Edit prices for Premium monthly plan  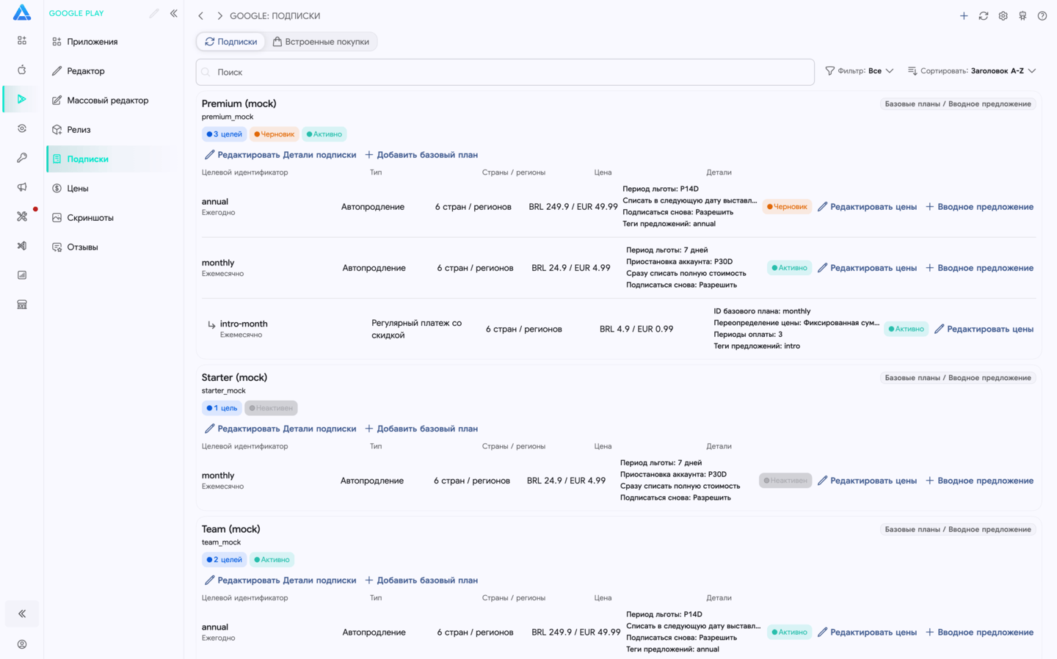(x=867, y=268)
